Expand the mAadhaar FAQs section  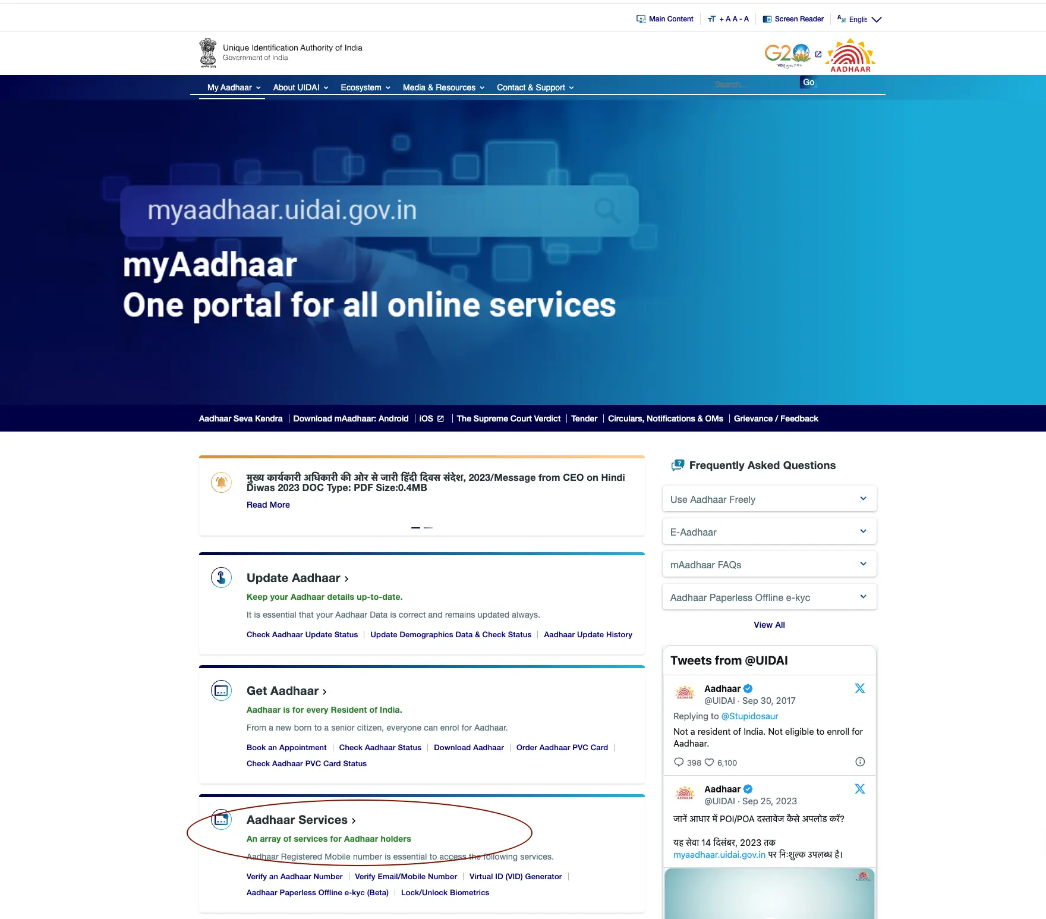point(770,565)
